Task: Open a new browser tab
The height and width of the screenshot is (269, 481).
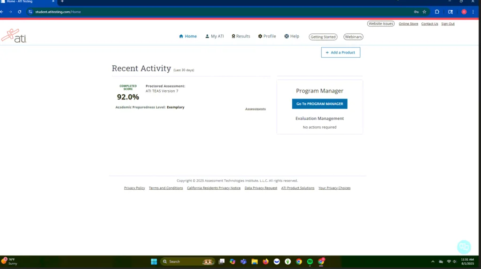Action: 62,1
